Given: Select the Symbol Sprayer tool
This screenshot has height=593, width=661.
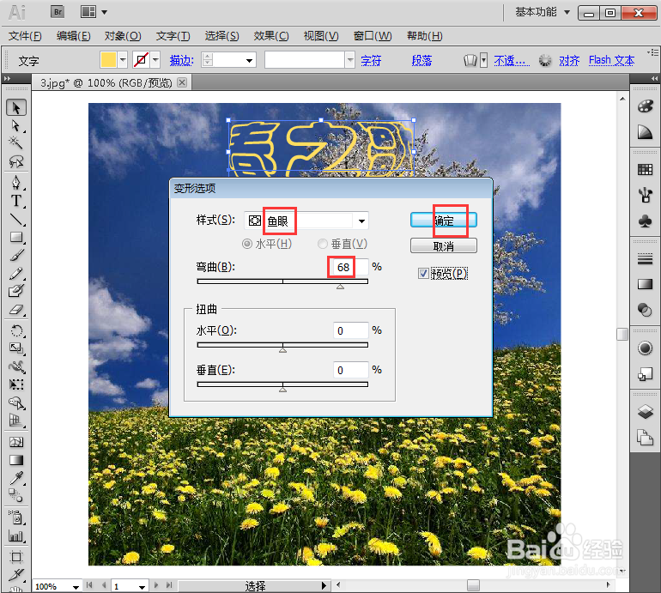Looking at the screenshot, I should click(x=16, y=517).
